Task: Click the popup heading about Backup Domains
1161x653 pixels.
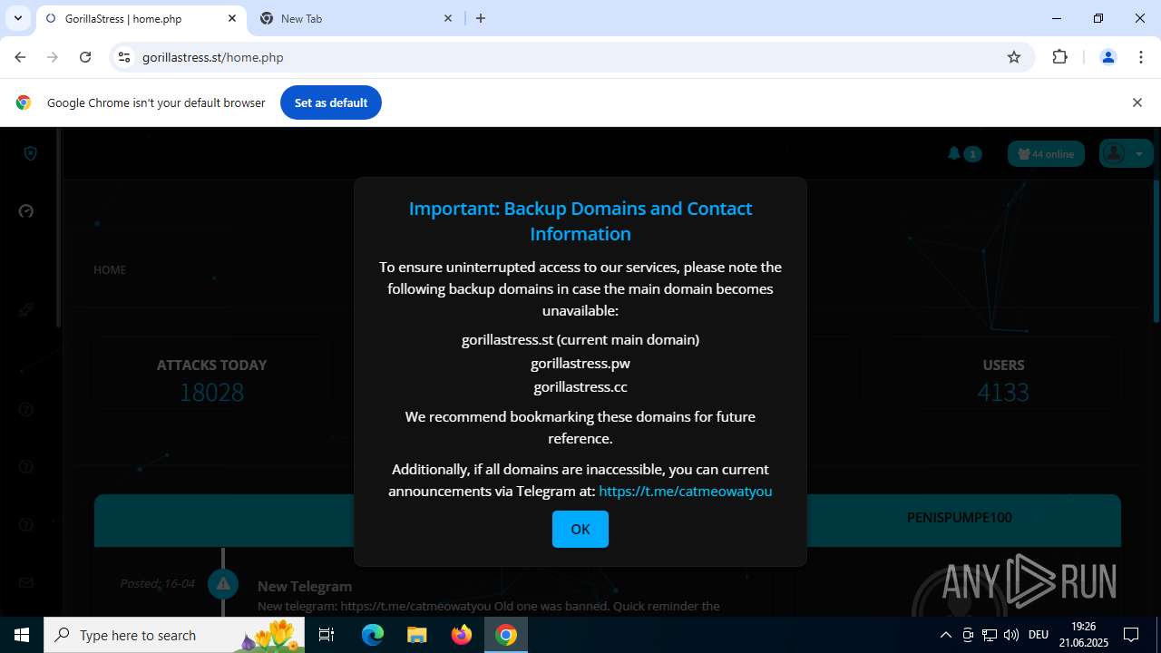Action: [580, 220]
